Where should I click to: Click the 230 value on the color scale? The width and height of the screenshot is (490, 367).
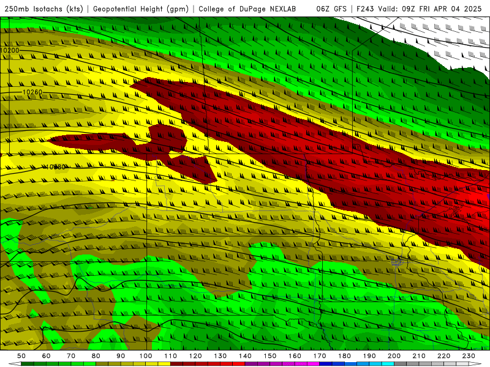[x=469, y=356]
